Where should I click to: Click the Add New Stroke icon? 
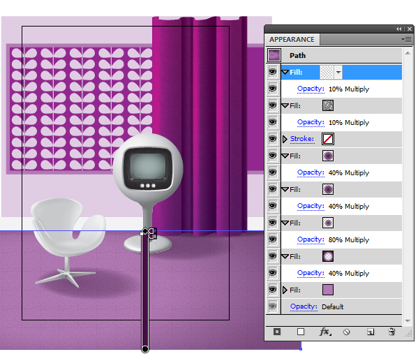[277, 332]
